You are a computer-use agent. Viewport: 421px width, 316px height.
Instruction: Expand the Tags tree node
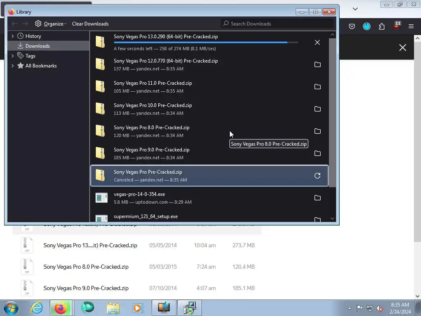(x=13, y=56)
